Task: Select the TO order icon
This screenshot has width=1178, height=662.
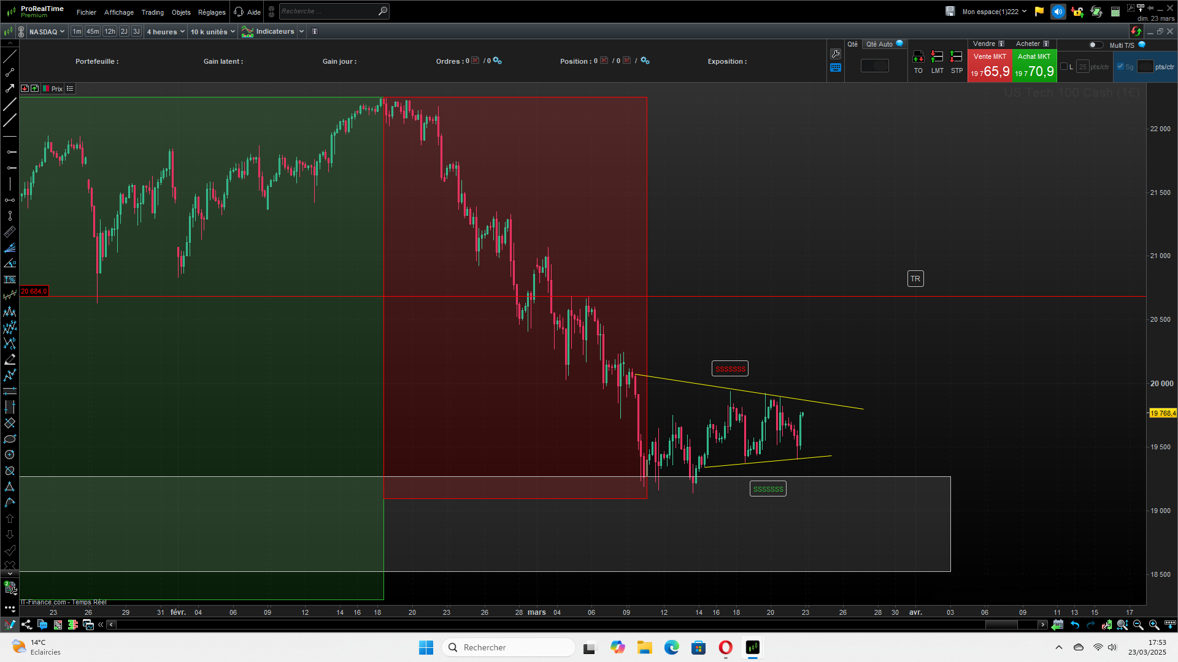Action: click(x=918, y=57)
